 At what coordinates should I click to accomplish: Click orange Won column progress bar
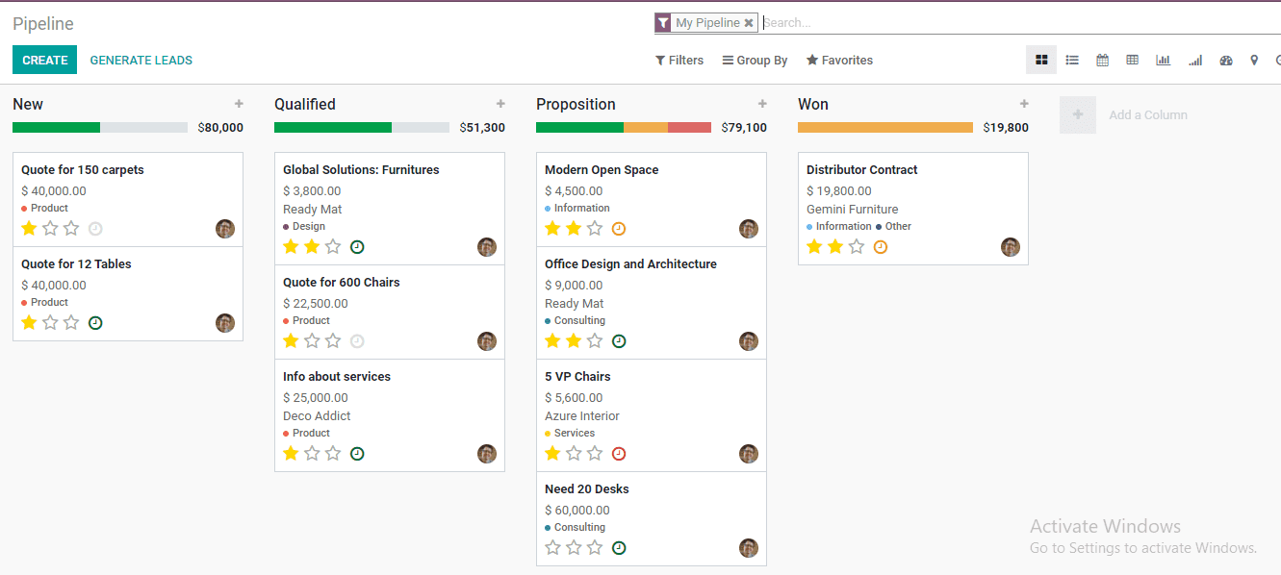[885, 127]
